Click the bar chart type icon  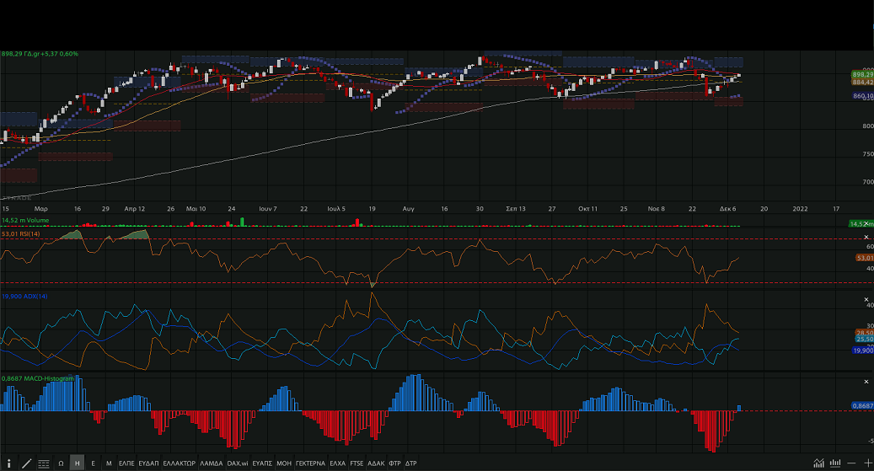(x=836, y=463)
